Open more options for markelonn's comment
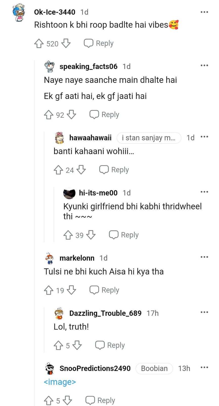 point(204,257)
